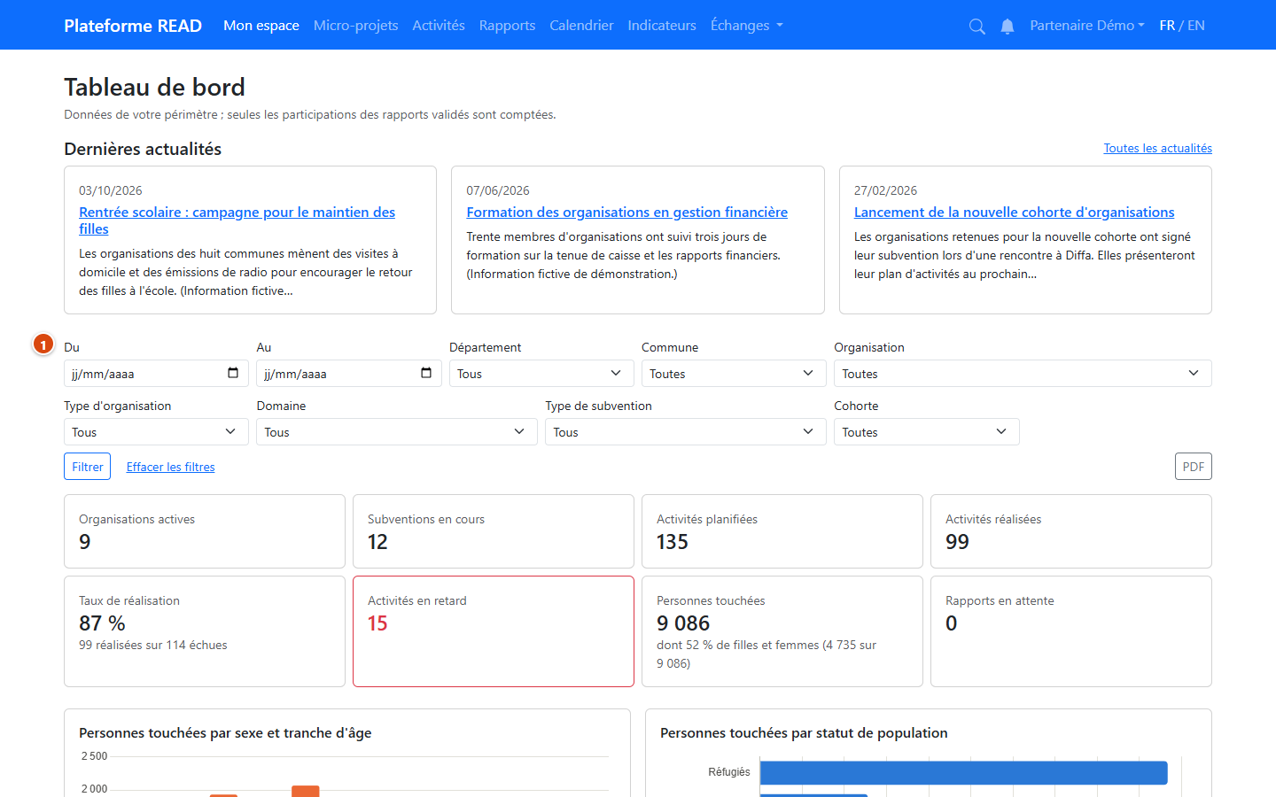Open the Commune dropdown

tap(734, 374)
